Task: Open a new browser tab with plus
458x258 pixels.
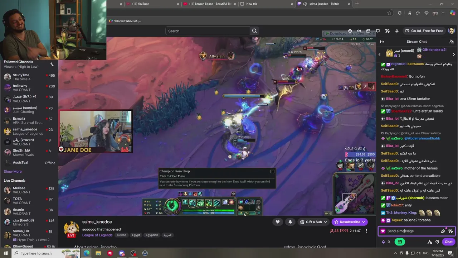Action: (x=357, y=4)
